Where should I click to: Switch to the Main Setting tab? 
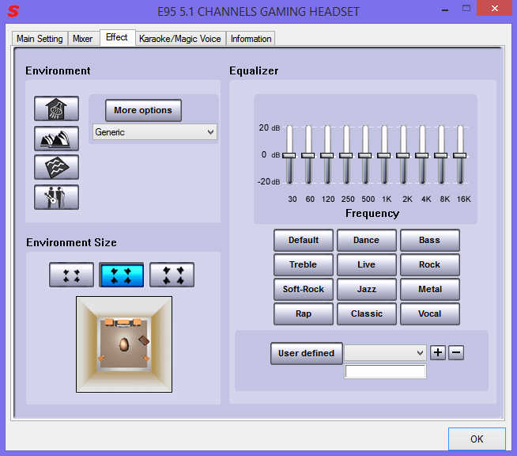[x=40, y=39]
